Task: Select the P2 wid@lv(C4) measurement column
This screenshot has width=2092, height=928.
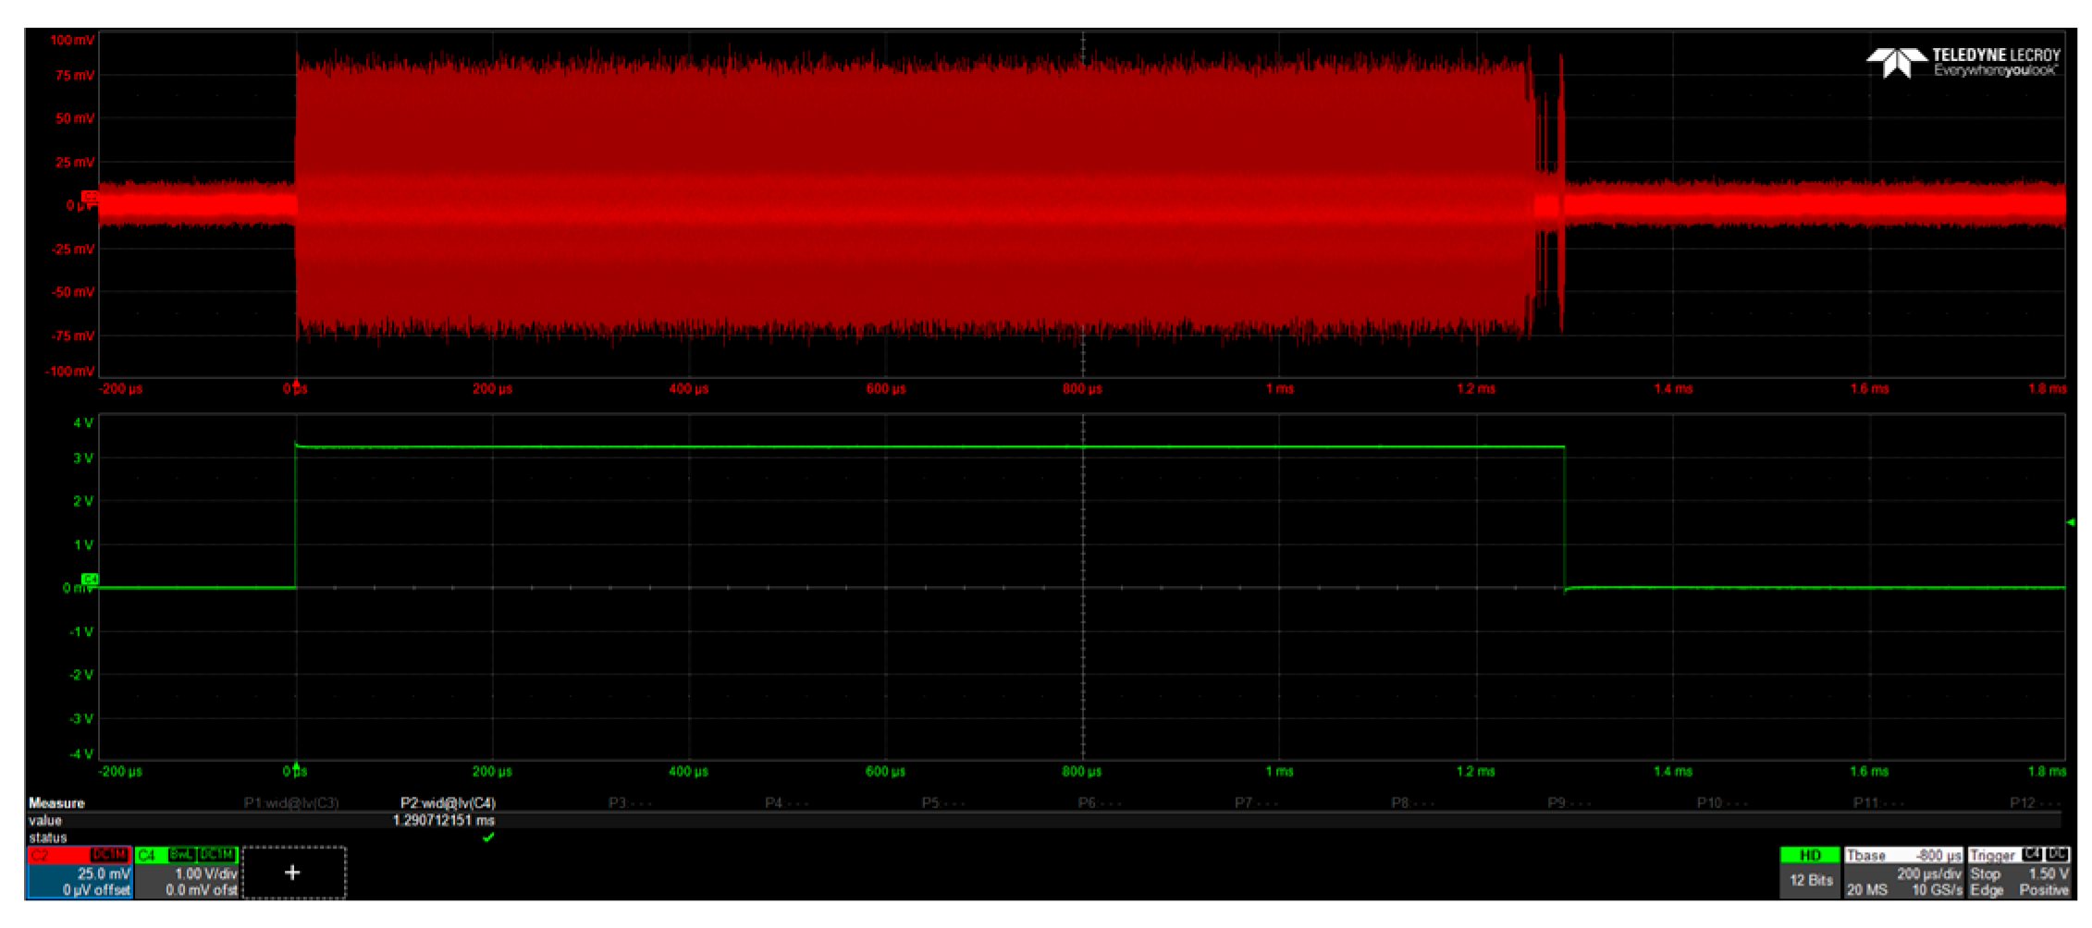Action: (448, 803)
